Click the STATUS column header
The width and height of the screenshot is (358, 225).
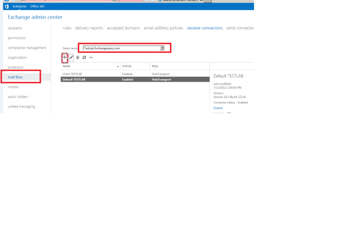coord(135,66)
